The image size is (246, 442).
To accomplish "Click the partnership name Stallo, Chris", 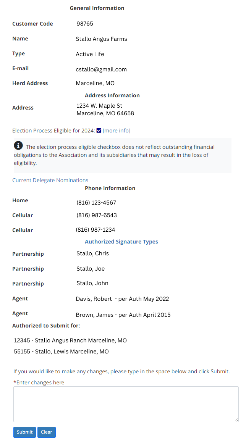I will click(92, 253).
